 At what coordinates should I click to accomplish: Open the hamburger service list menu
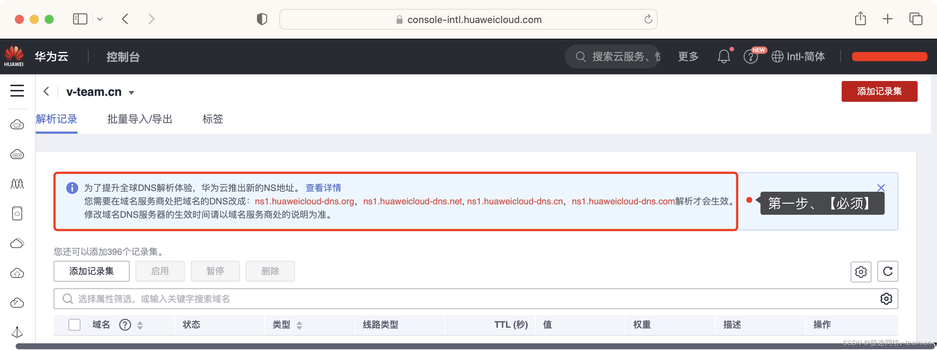[17, 91]
